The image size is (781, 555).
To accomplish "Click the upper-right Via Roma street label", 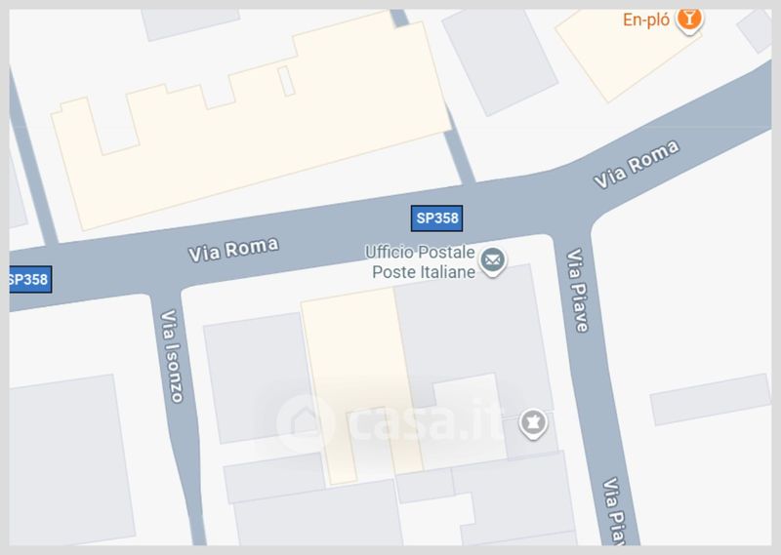I will pos(637,164).
